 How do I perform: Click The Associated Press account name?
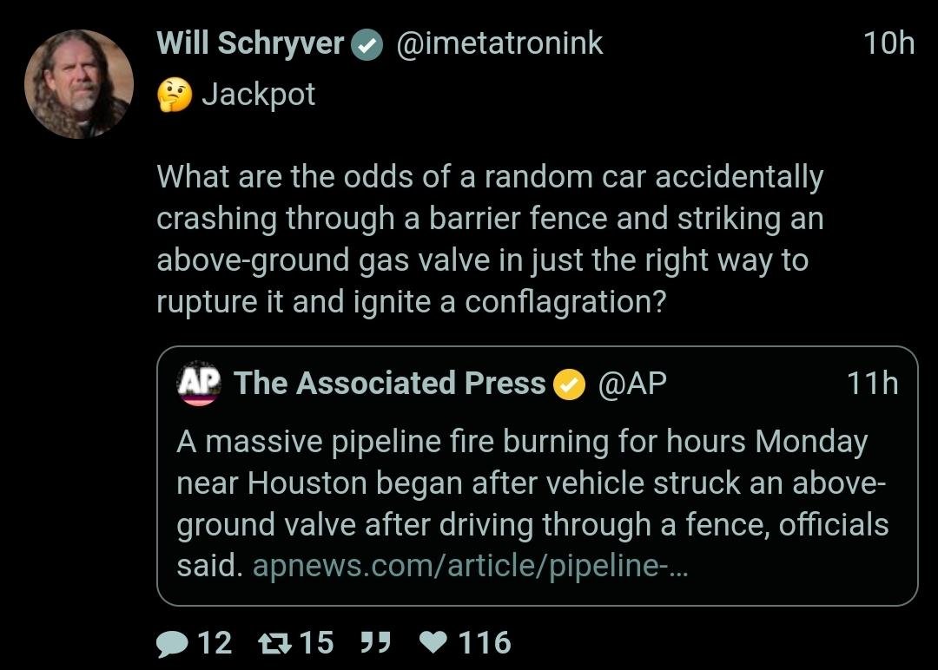[x=389, y=384]
